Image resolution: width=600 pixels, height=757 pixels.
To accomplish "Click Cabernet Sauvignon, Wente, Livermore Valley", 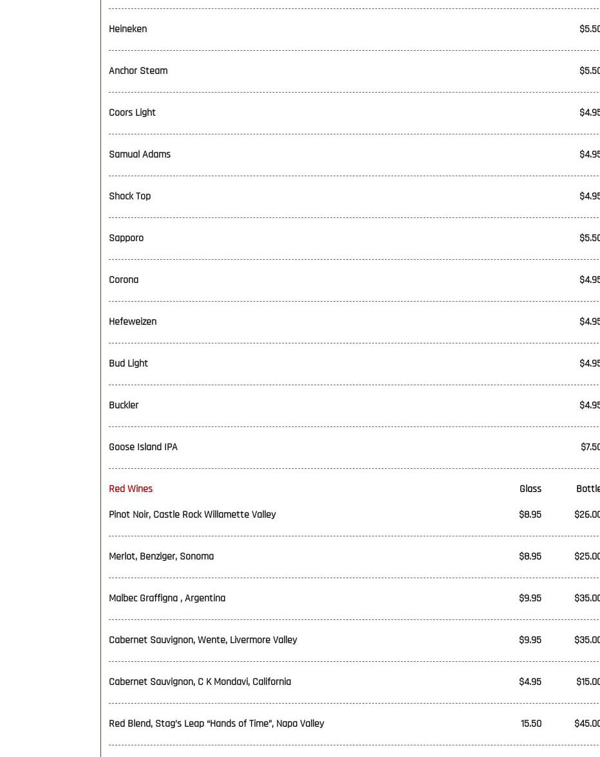I will tap(203, 640).
